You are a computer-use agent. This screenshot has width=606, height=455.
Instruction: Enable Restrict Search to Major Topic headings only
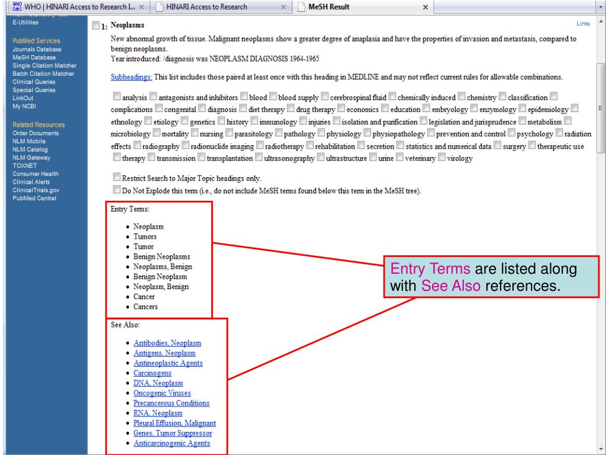[x=117, y=177]
